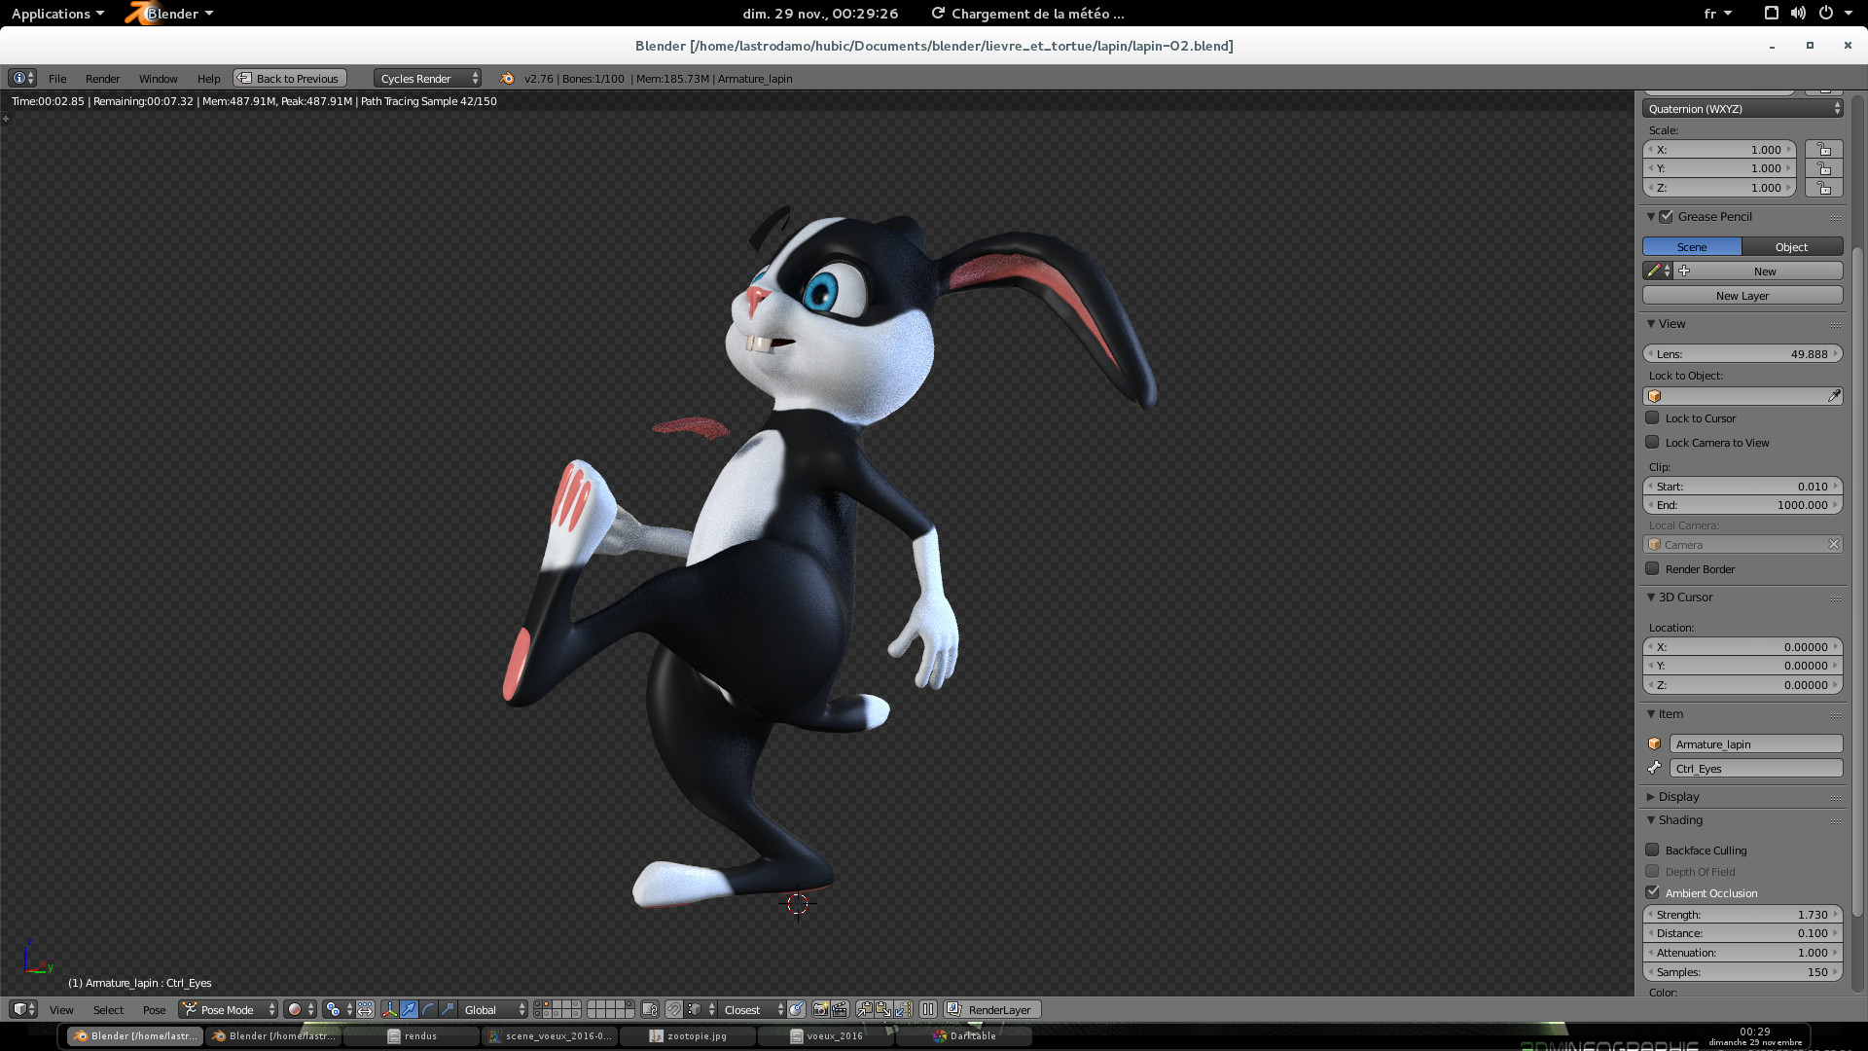1868x1051 pixels.
Task: Collapse the 3D Cursor panel
Action: coord(1651,598)
